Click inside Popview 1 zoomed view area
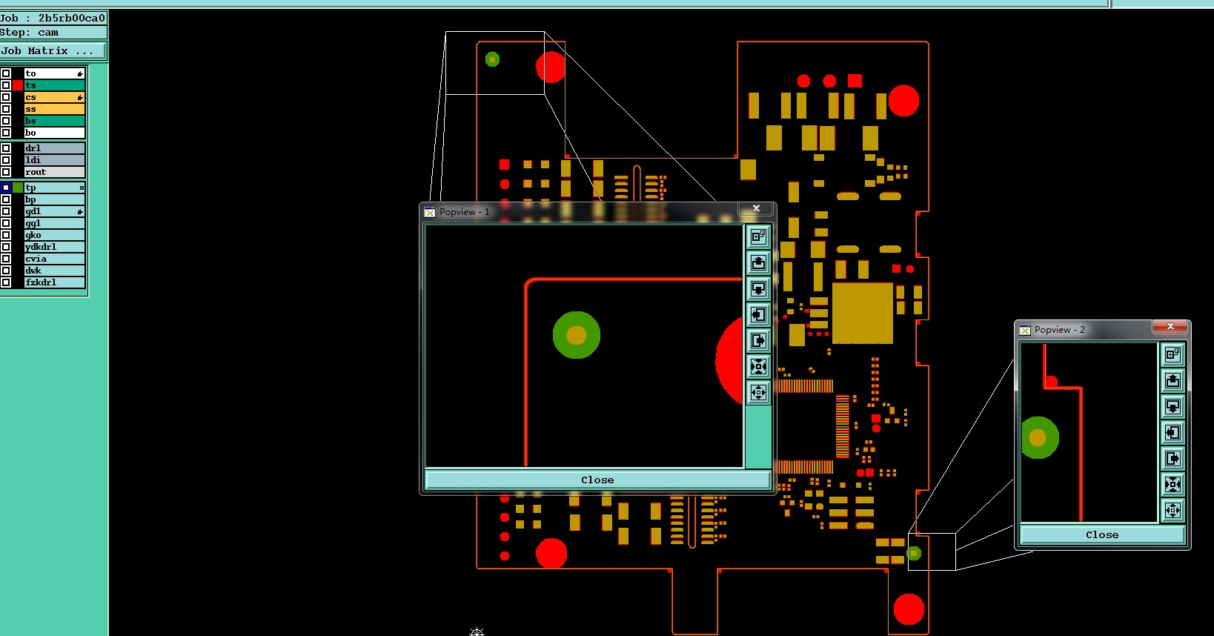1214x636 pixels. (x=584, y=346)
